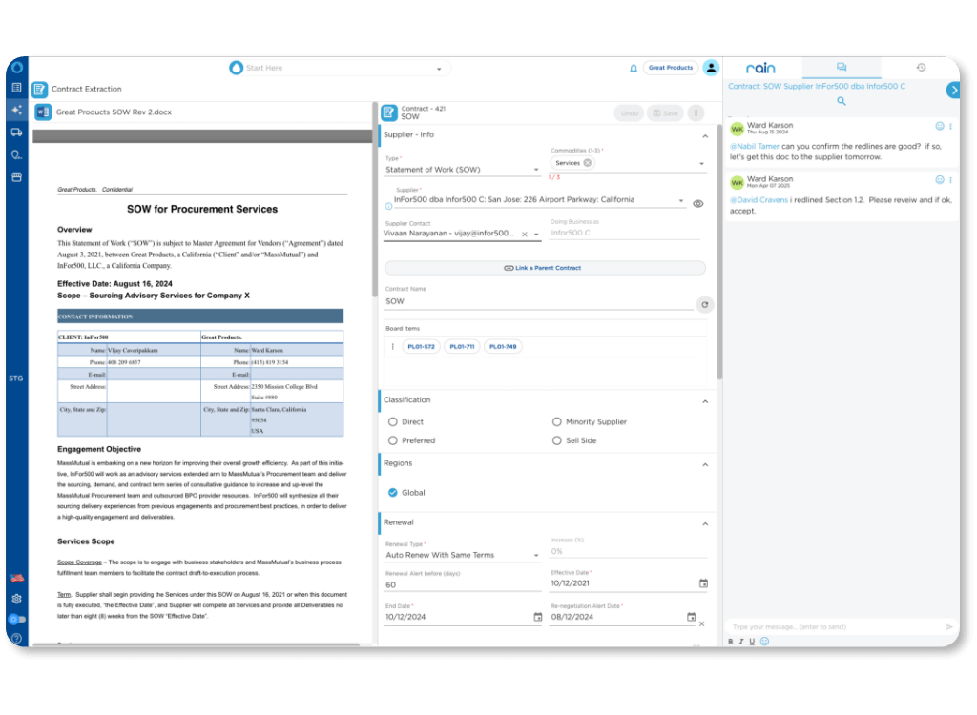Open the user profile avatar icon
Screen dimensions: 977x715
pos(711,68)
